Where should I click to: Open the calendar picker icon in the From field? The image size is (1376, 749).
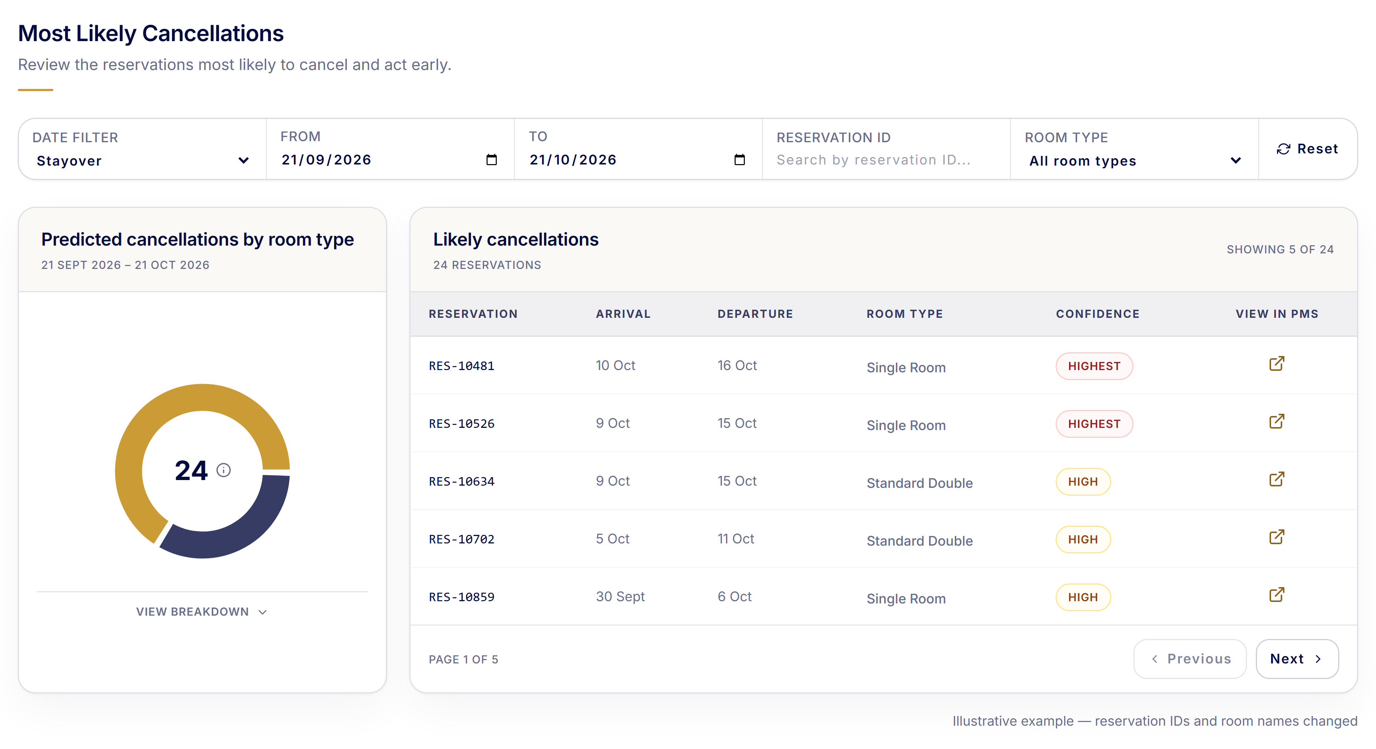(x=491, y=160)
